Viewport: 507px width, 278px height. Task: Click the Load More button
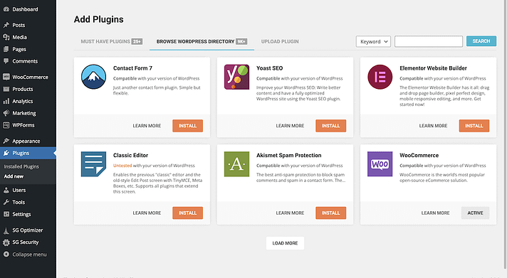click(x=285, y=243)
